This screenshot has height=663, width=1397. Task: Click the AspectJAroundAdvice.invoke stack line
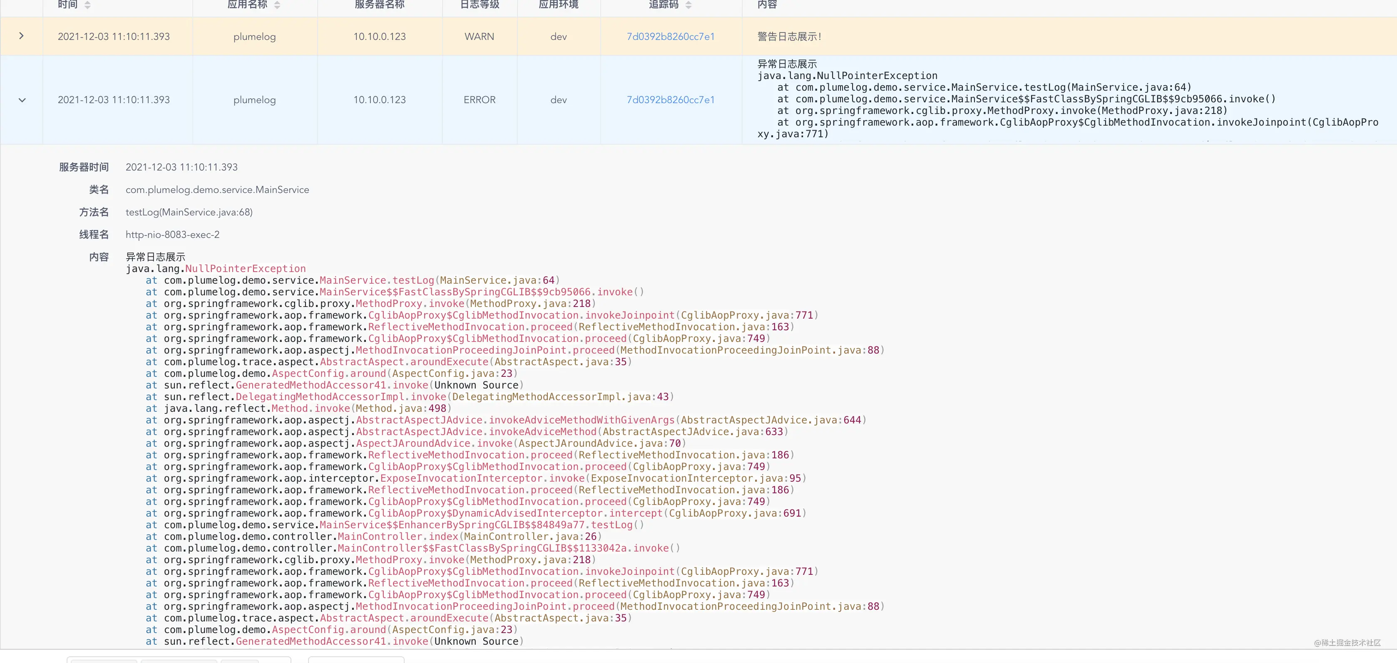click(x=416, y=443)
